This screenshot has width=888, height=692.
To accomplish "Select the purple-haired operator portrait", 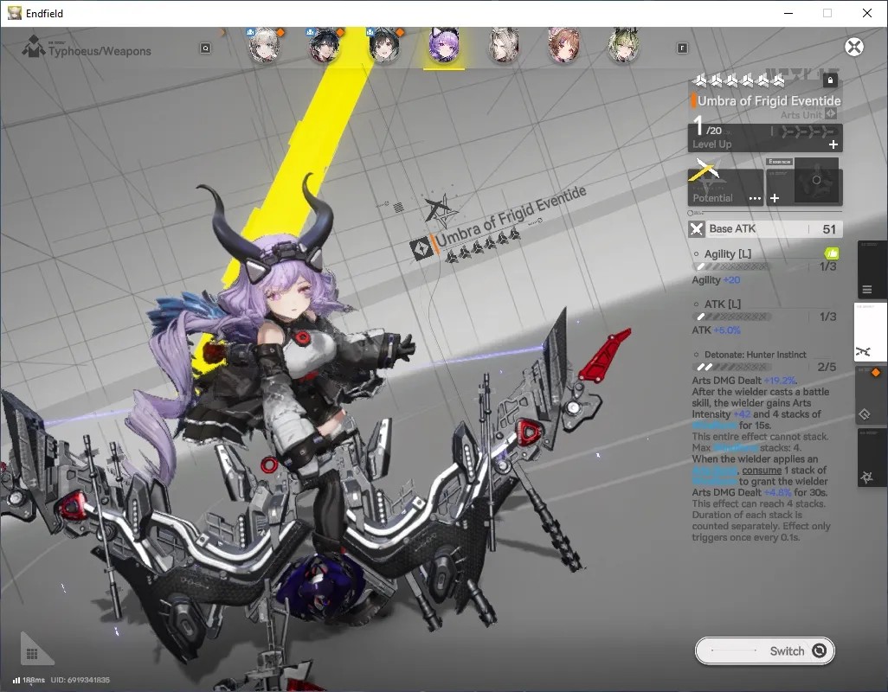I will 444,45.
